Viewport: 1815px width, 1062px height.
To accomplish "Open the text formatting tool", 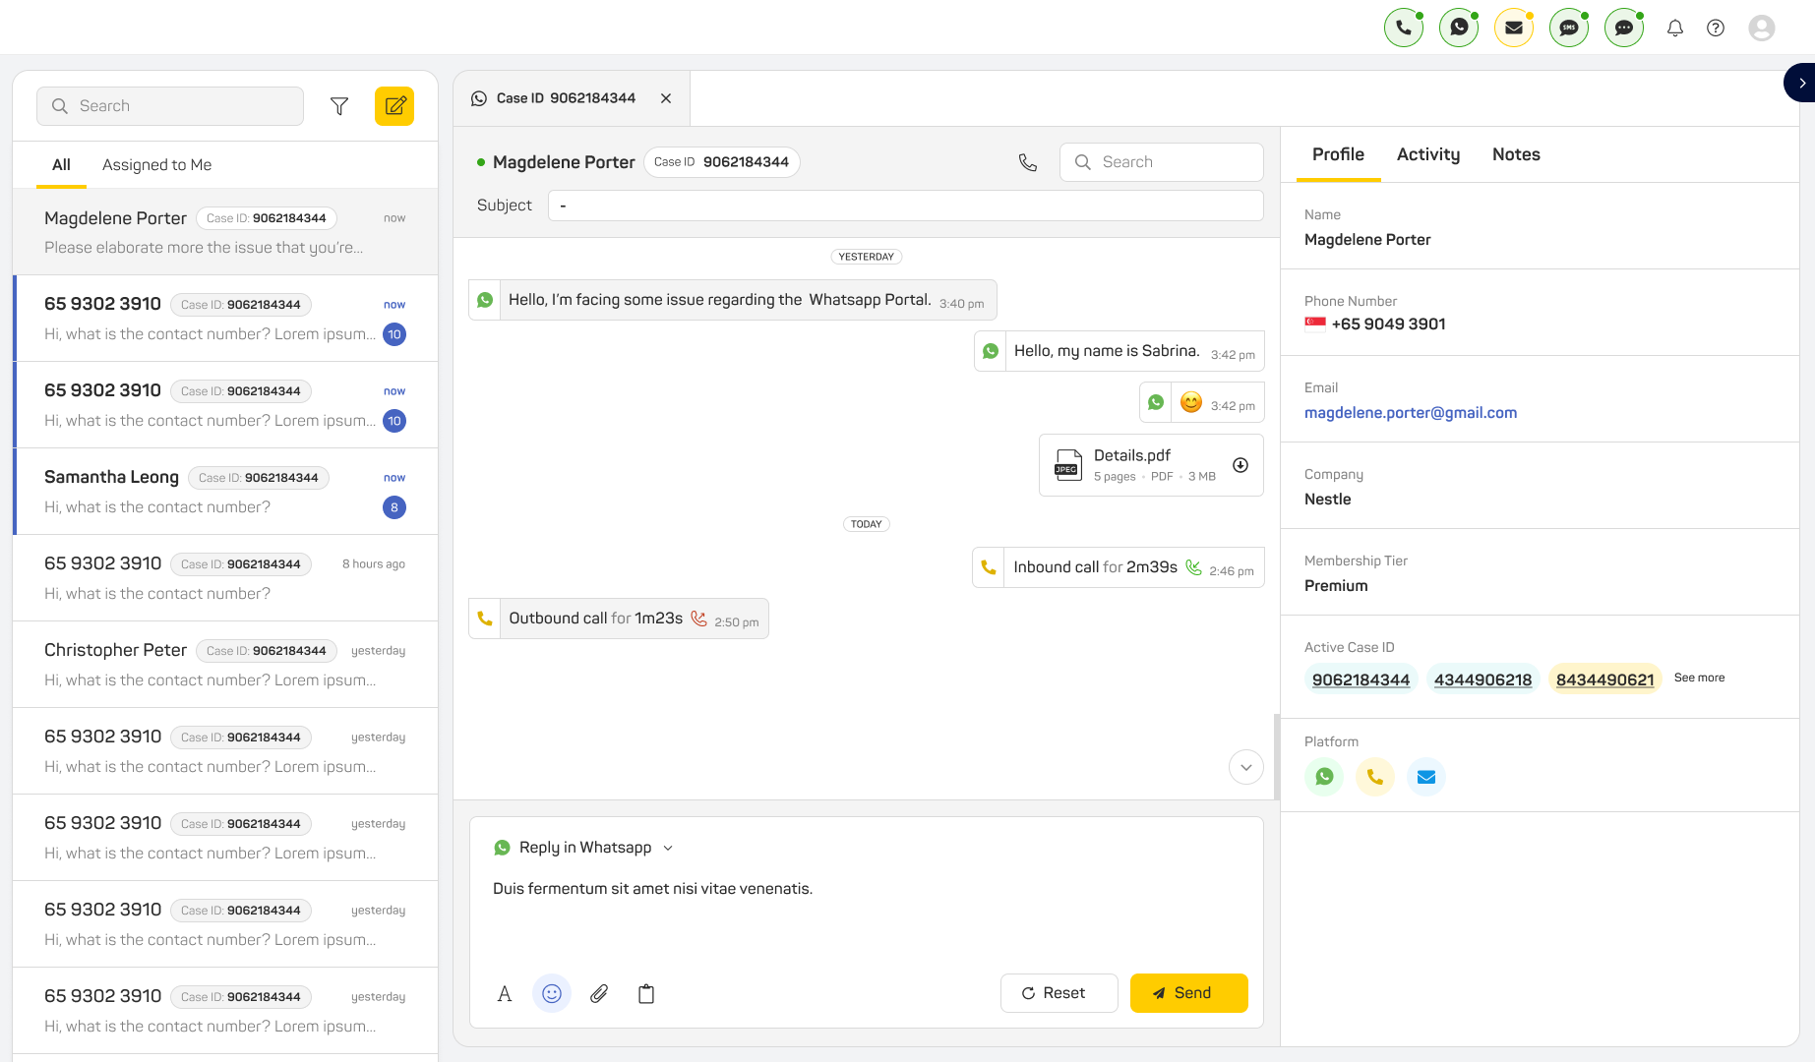I will coord(505,993).
